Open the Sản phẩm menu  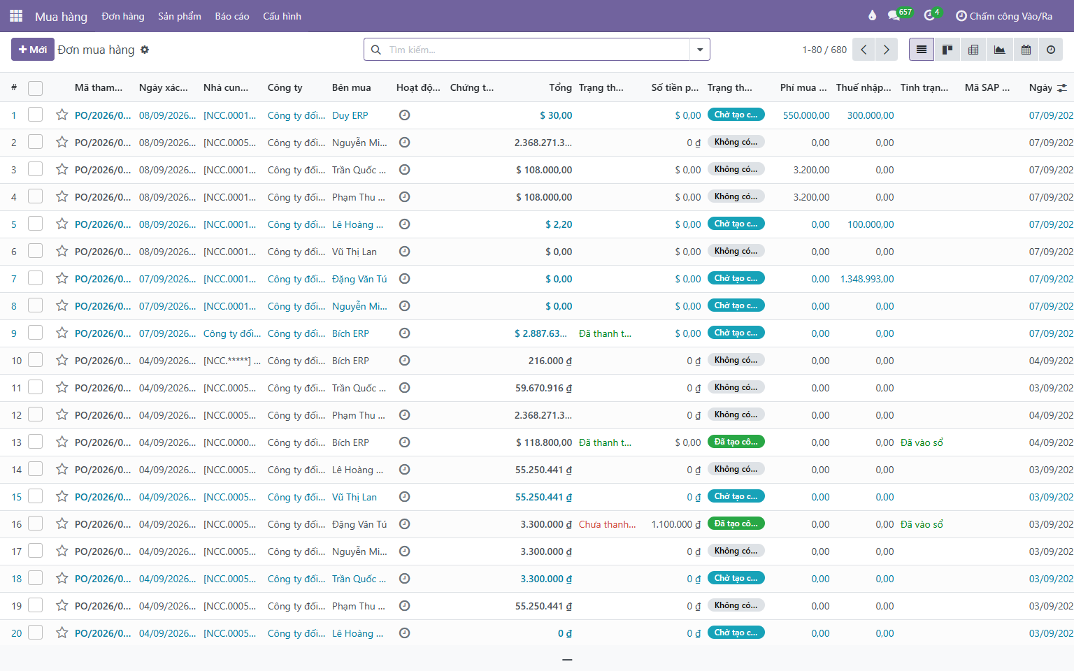tap(180, 16)
